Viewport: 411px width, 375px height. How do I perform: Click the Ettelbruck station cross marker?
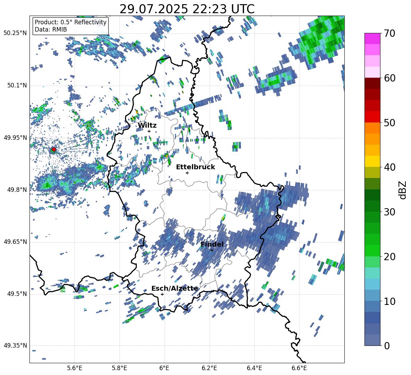[x=187, y=173]
